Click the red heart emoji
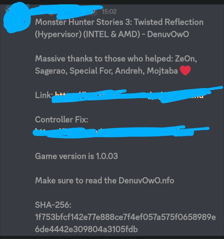The image size is (224, 239). [x=185, y=71]
